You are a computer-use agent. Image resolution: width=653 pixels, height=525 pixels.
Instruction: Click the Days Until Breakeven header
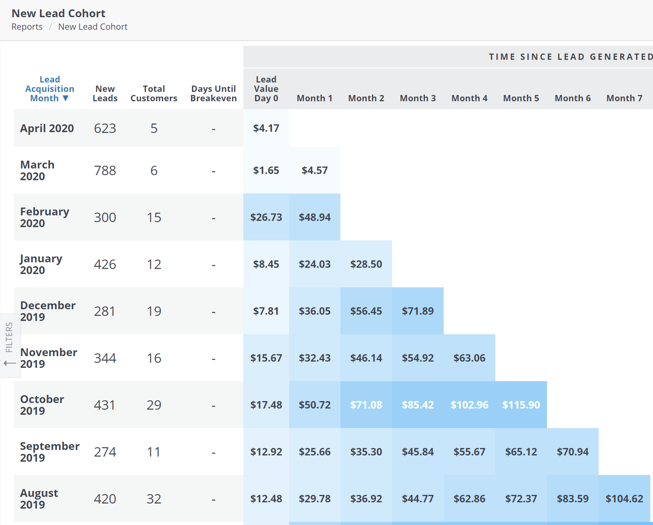[213, 94]
